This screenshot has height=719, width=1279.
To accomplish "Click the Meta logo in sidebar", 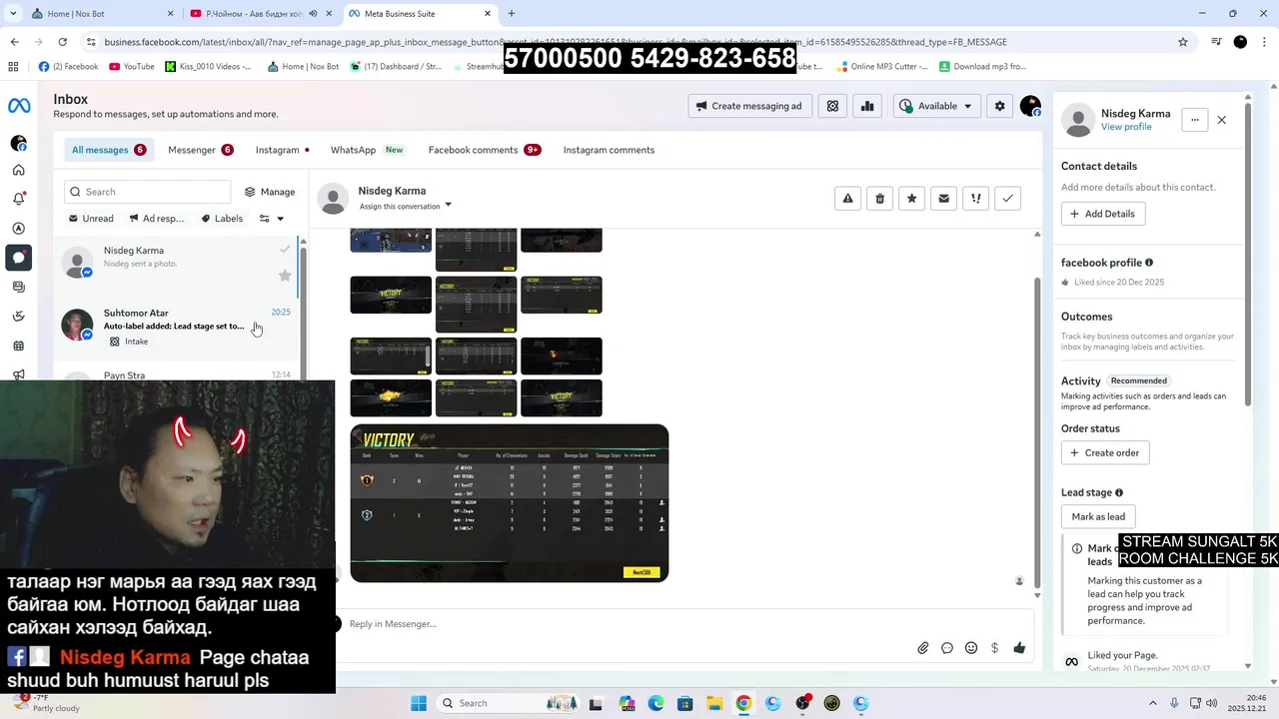I will click(x=19, y=106).
